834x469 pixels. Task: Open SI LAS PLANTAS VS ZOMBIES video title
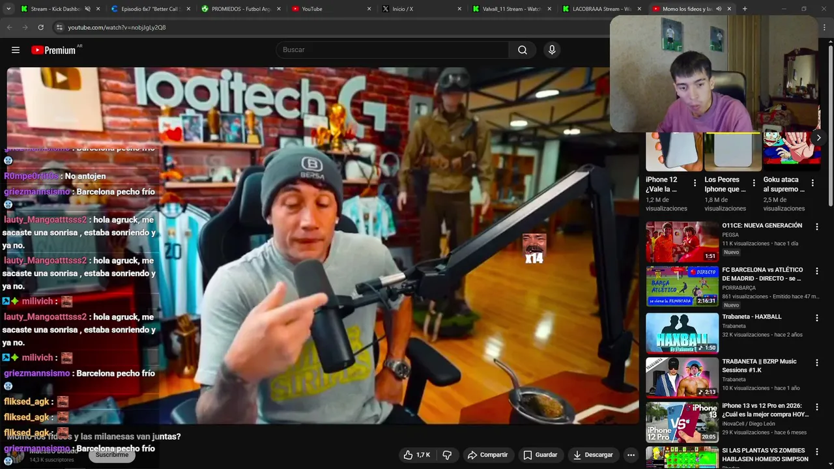765,455
